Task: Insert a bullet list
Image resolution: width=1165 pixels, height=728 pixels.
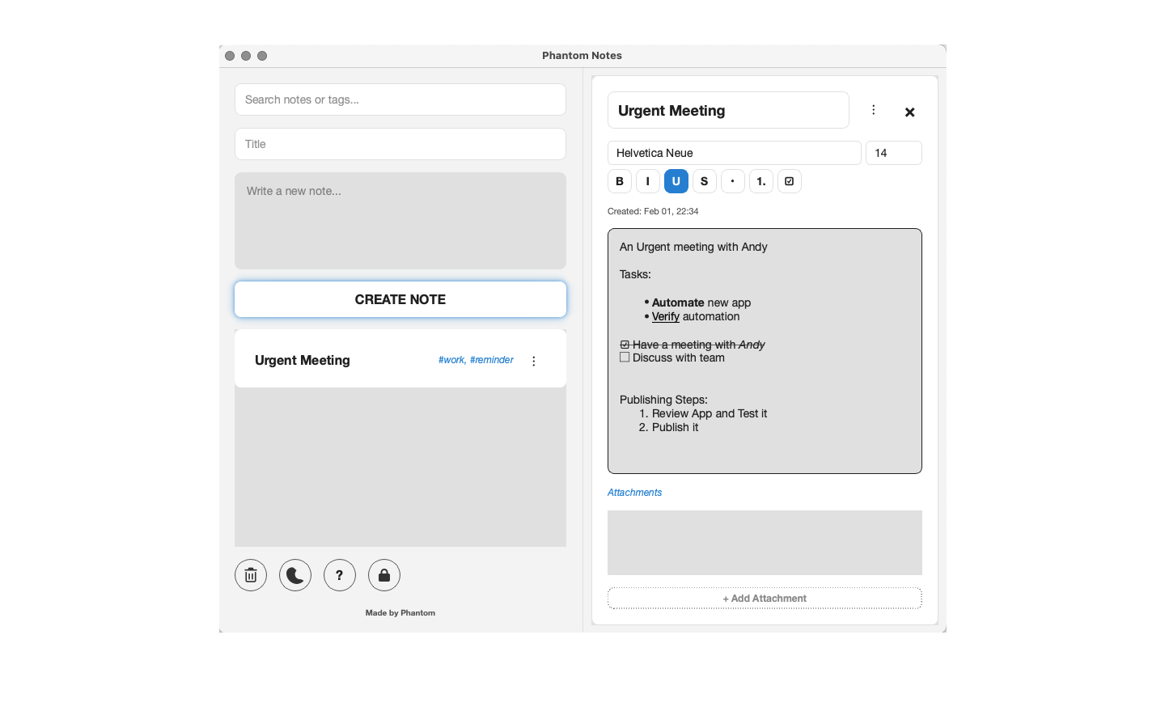Action: pyautogui.click(x=732, y=180)
